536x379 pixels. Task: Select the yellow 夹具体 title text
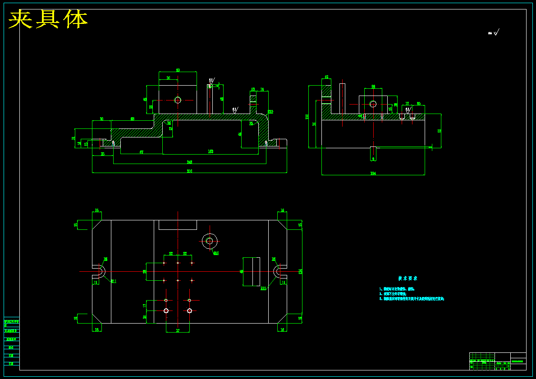point(48,19)
